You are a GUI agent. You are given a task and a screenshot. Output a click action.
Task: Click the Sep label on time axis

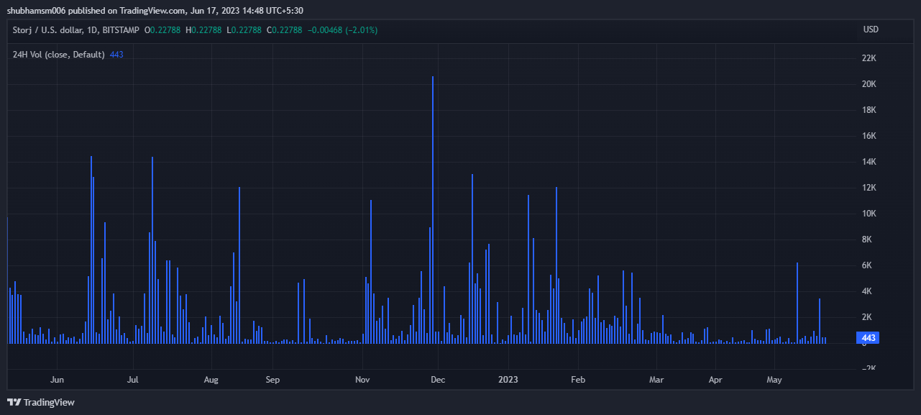pyautogui.click(x=272, y=380)
